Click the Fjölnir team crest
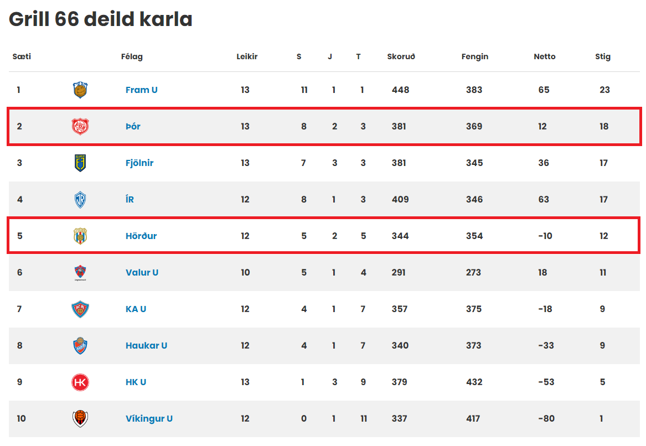646x446 pixels. (x=80, y=163)
